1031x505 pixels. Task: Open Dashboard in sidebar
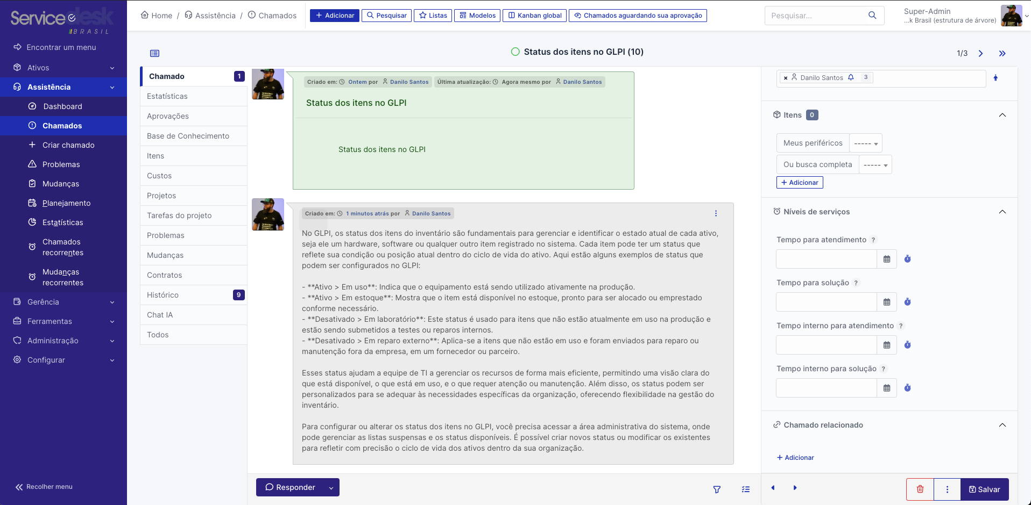[63, 106]
